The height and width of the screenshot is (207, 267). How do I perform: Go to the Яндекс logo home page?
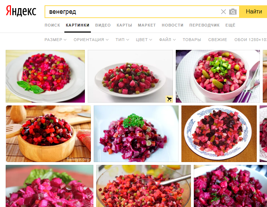(21, 11)
